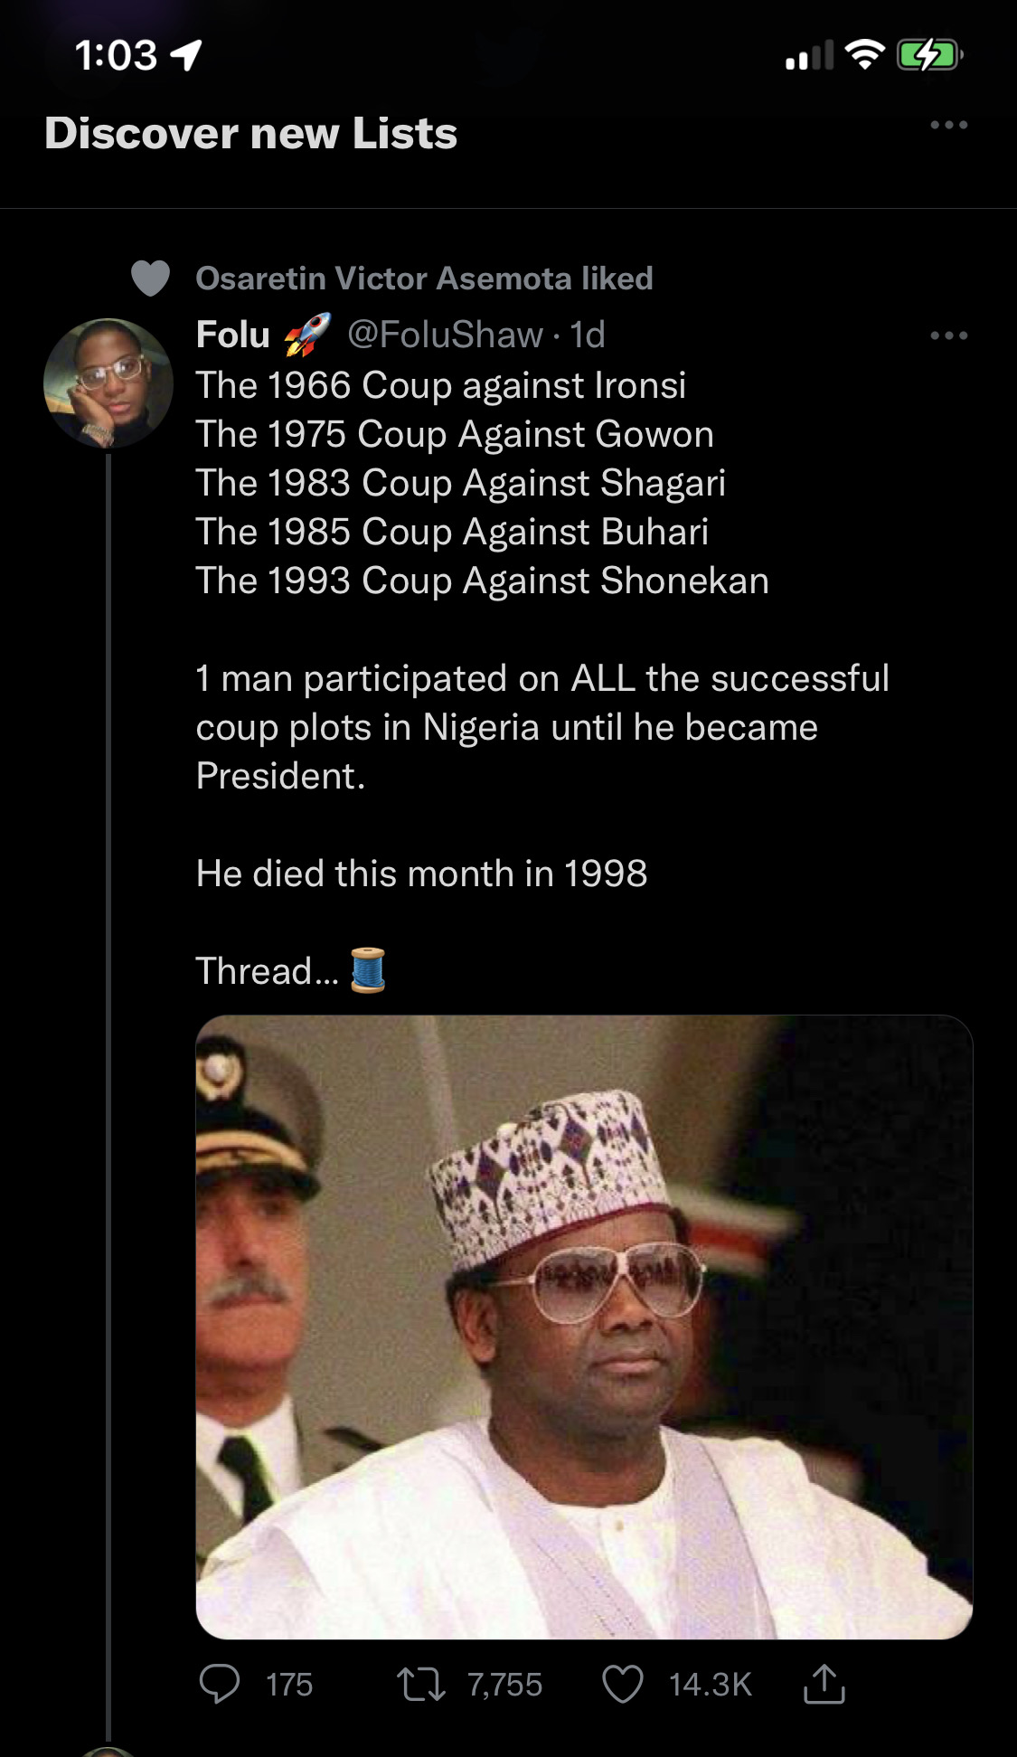Open the Lists page more menu
Image resolution: width=1017 pixels, height=1757 pixels.
point(948,125)
